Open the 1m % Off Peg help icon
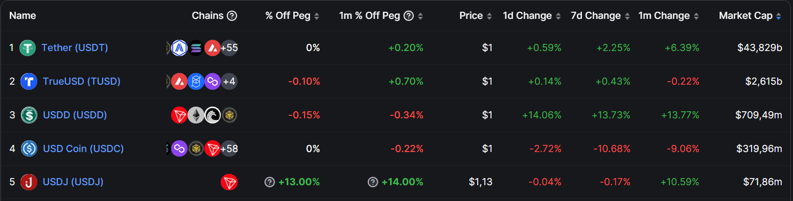793x201 pixels. tap(408, 16)
